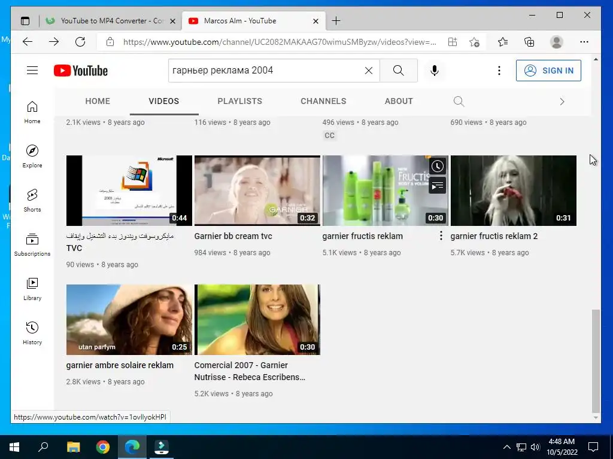Close the YouTube to MP4 Converter tab
The image size is (613, 459).
(x=172, y=21)
